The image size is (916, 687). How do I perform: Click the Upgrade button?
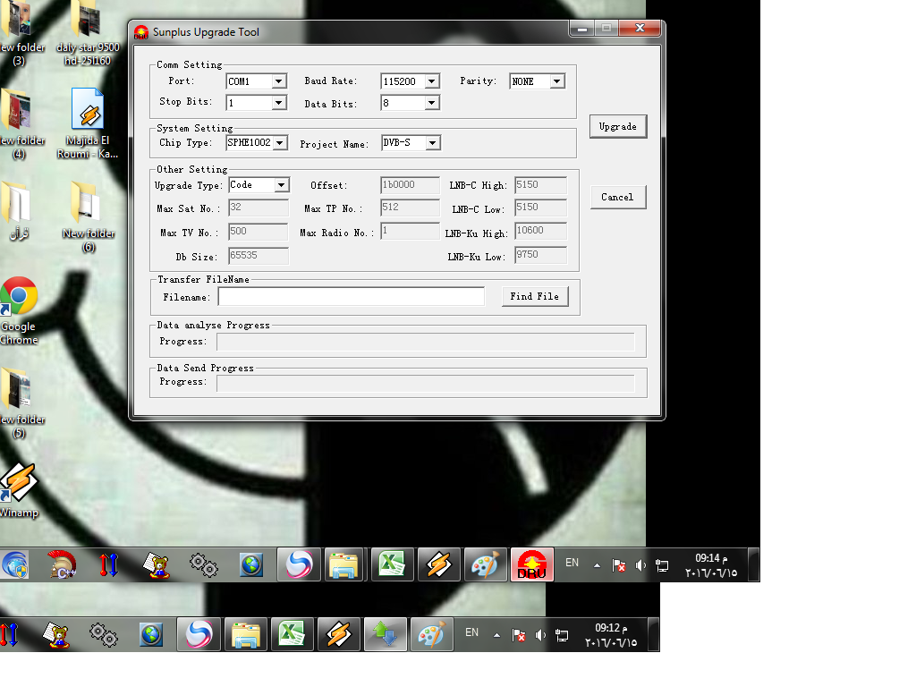tap(618, 127)
